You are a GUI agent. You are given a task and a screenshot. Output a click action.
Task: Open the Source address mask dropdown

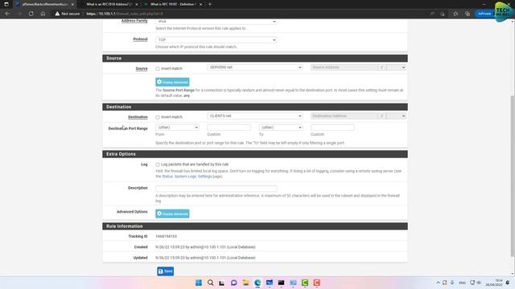(x=396, y=67)
